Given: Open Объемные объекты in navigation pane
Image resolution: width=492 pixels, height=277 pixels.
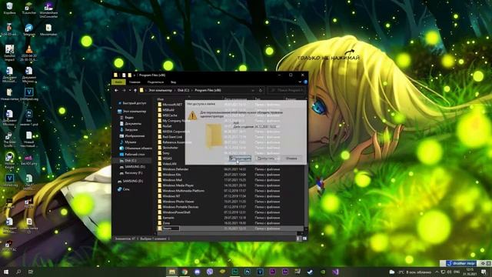Looking at the screenshot, I should tap(136, 149).
